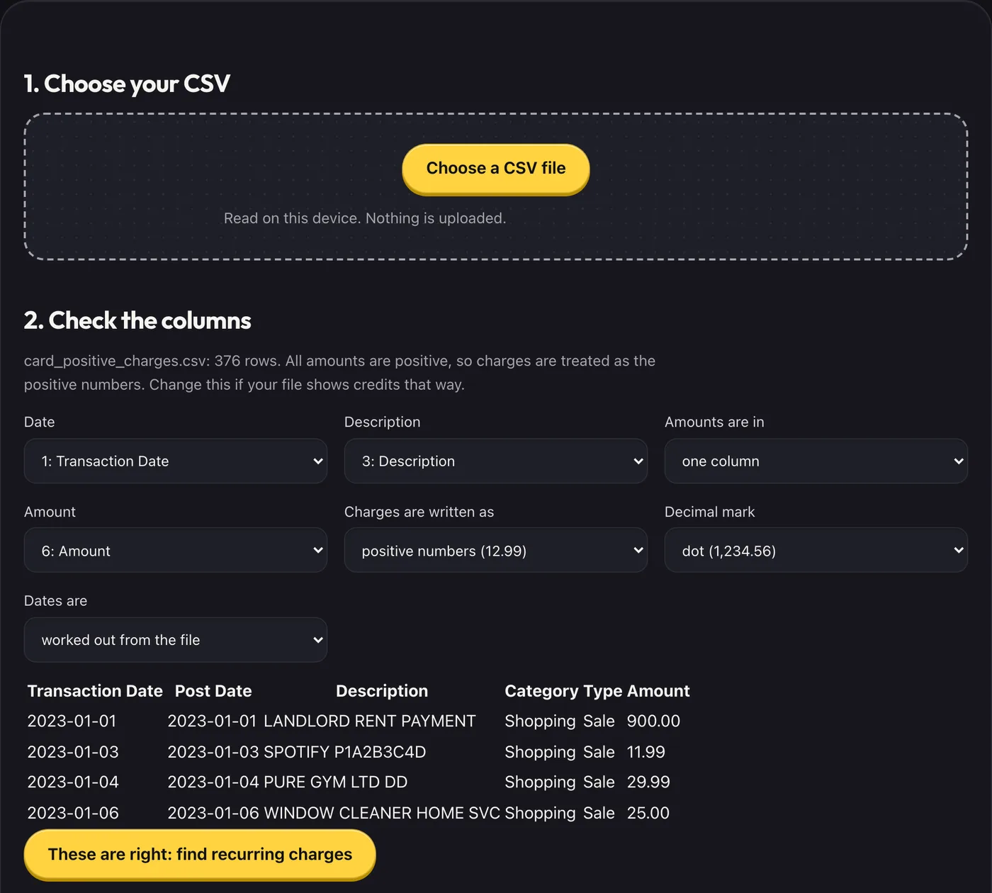992x893 pixels.
Task: Click the 'Type' column header
Action: pyautogui.click(x=603, y=691)
